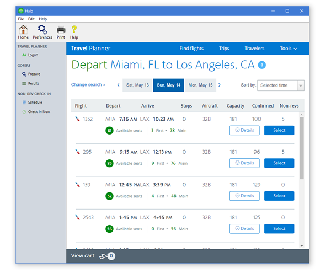Screen dimensions: 331x279
Task: Expand Details for flight 1352
Action: click(x=244, y=130)
